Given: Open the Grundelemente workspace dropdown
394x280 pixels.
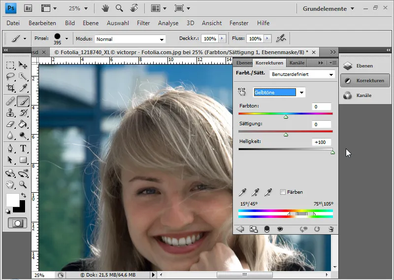Looking at the screenshot, I should (328, 8).
